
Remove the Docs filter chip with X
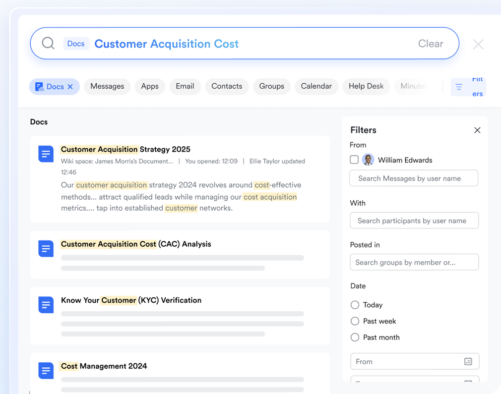(x=70, y=87)
